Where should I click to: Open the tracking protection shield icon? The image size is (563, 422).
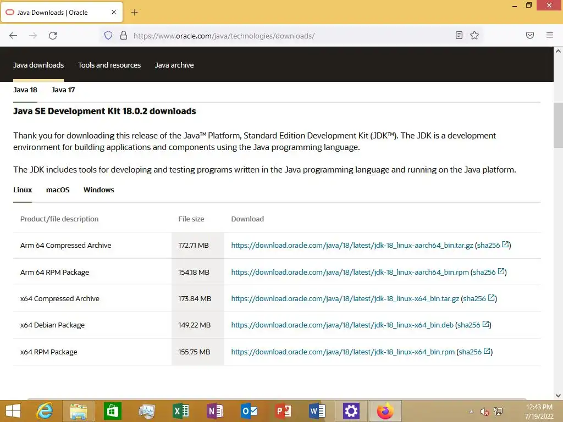point(108,35)
